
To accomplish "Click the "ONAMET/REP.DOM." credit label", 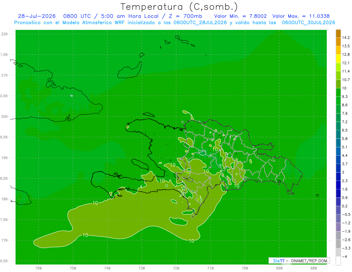I will (310, 261).
